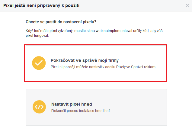
Task: Click "Dokončit proces instalace hned teď" subtitle
Action: 80,111
